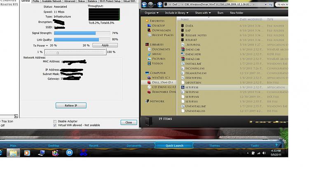Click Close in the wireless utility
The height and width of the screenshot is (173, 309).
pyautogui.click(x=129, y=123)
